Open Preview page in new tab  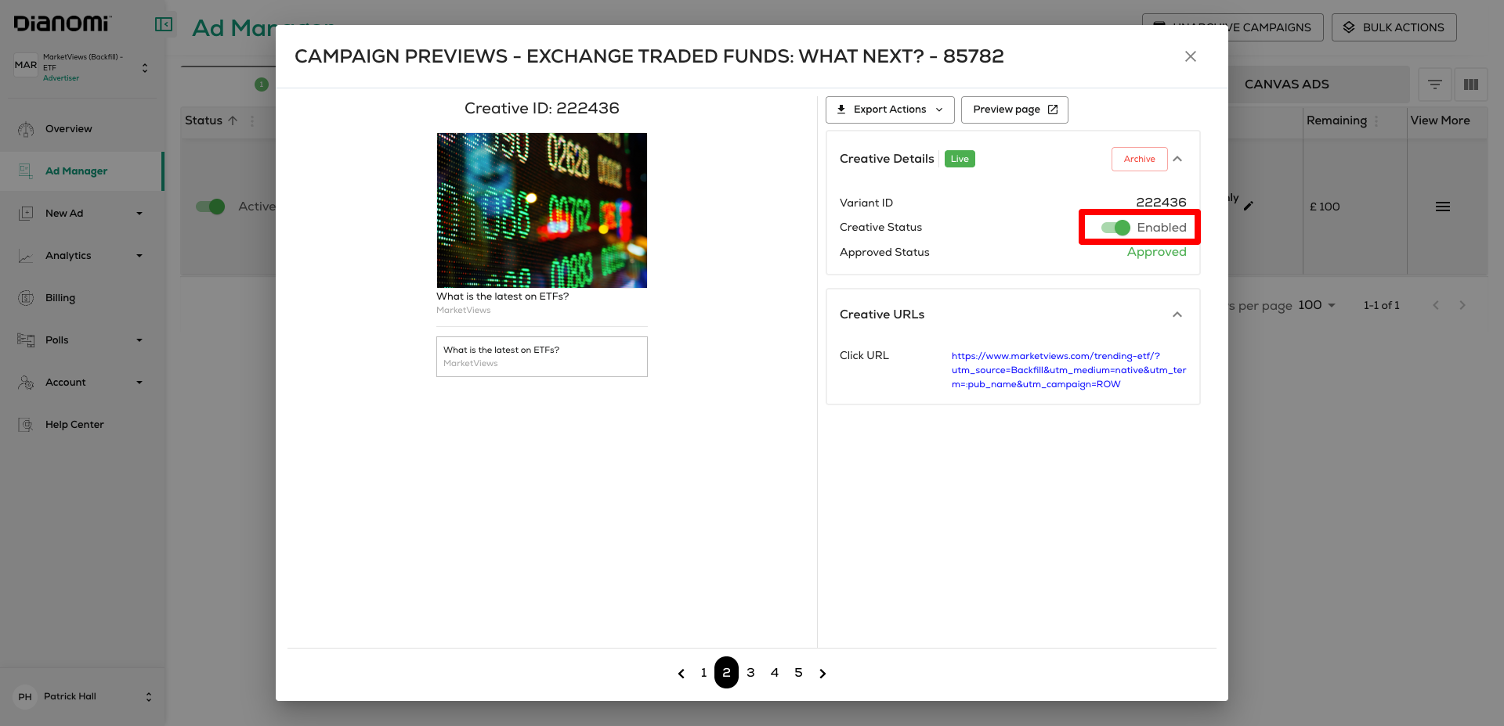pos(1014,110)
